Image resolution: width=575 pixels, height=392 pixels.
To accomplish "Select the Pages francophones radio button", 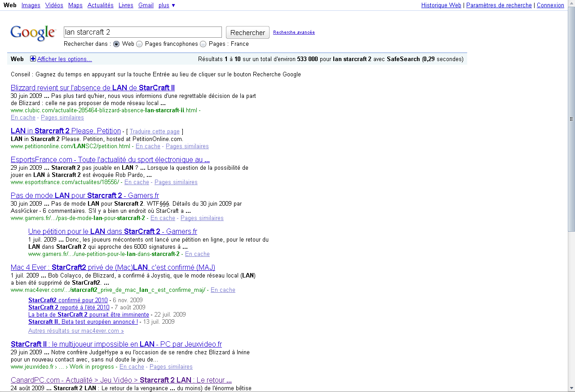I will pos(139,44).
